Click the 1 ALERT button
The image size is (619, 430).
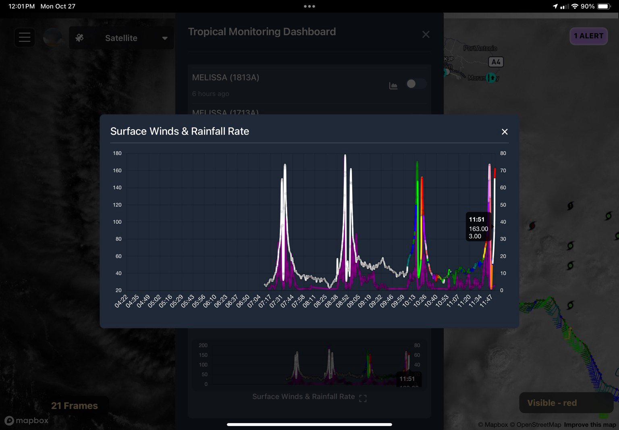click(588, 36)
